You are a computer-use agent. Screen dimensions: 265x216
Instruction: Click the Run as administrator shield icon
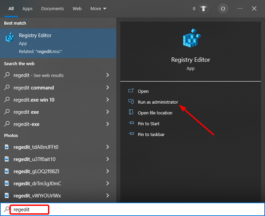(x=131, y=102)
